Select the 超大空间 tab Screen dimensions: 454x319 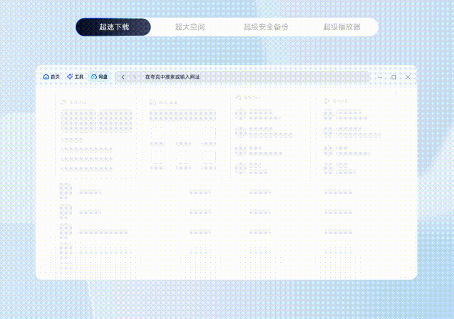tap(189, 27)
